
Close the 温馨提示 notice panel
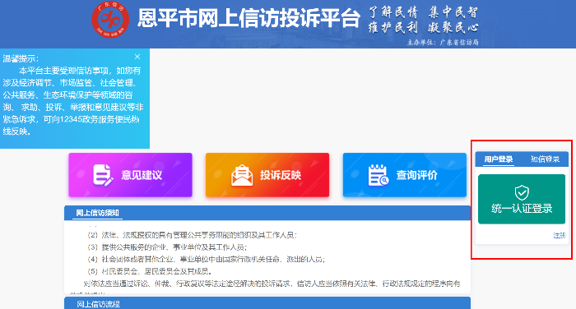pos(137,57)
